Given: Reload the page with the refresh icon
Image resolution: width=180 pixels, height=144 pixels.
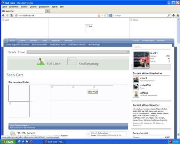Looking at the screenshot, I should (x=105, y=15).
